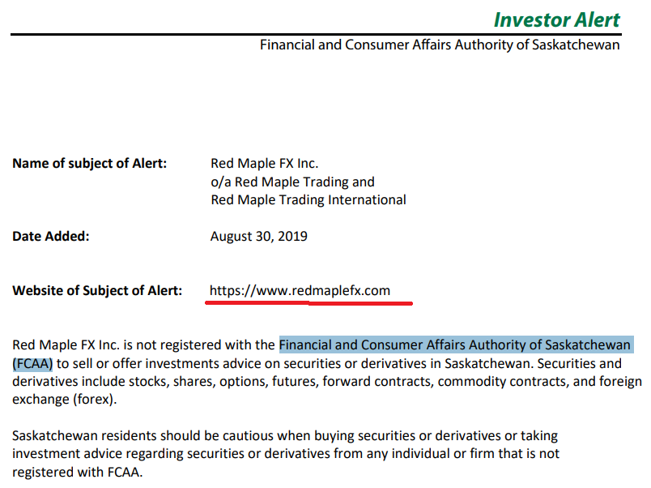The height and width of the screenshot is (488, 651).
Task: Click the sentence starting 'Saskatchewan residents should be cautious'
Action: (283, 436)
